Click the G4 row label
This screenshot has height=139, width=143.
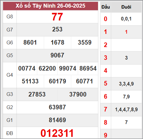click(10, 75)
